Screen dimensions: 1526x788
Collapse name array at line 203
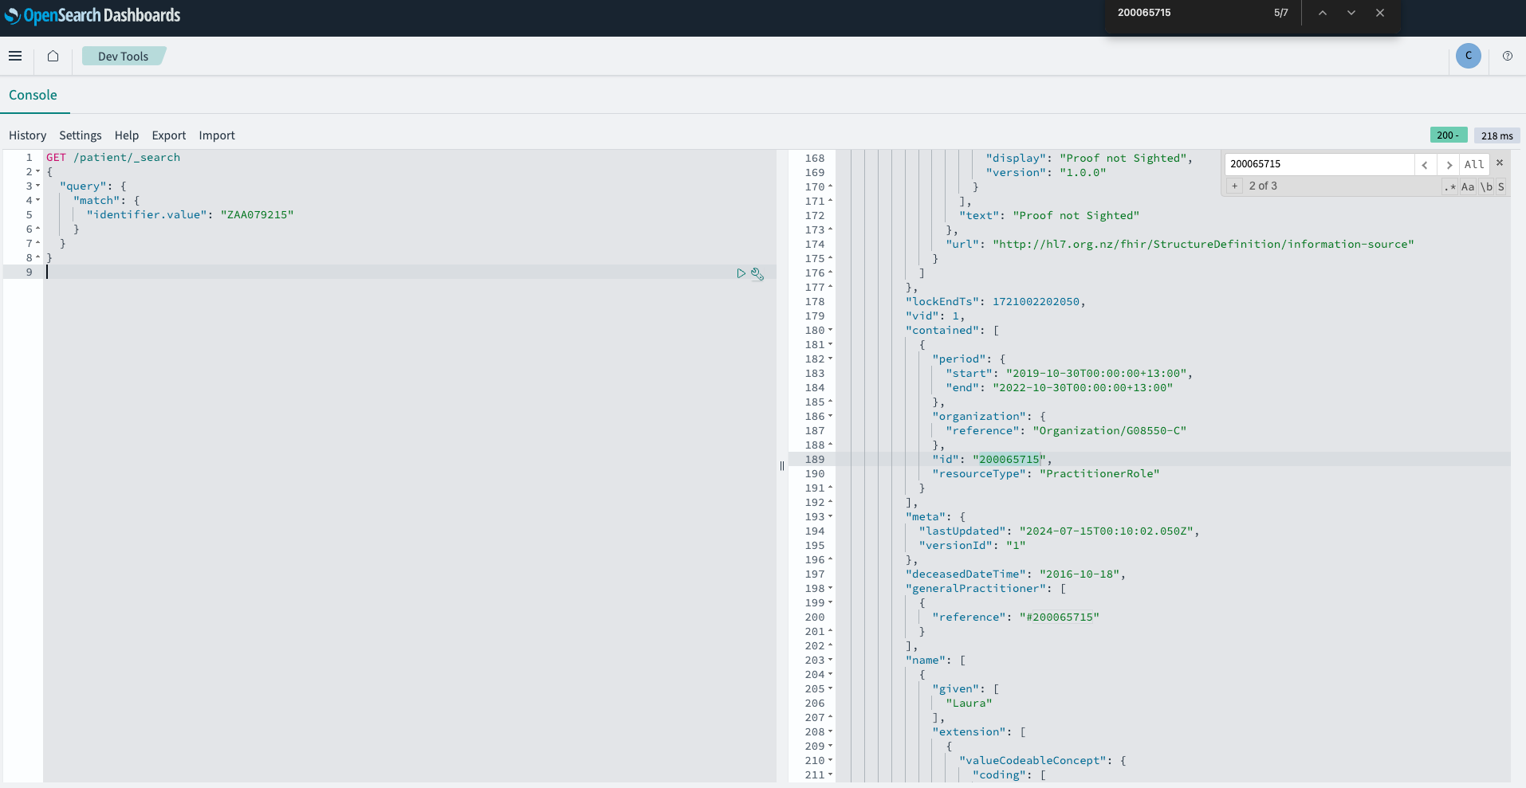[x=830, y=661]
